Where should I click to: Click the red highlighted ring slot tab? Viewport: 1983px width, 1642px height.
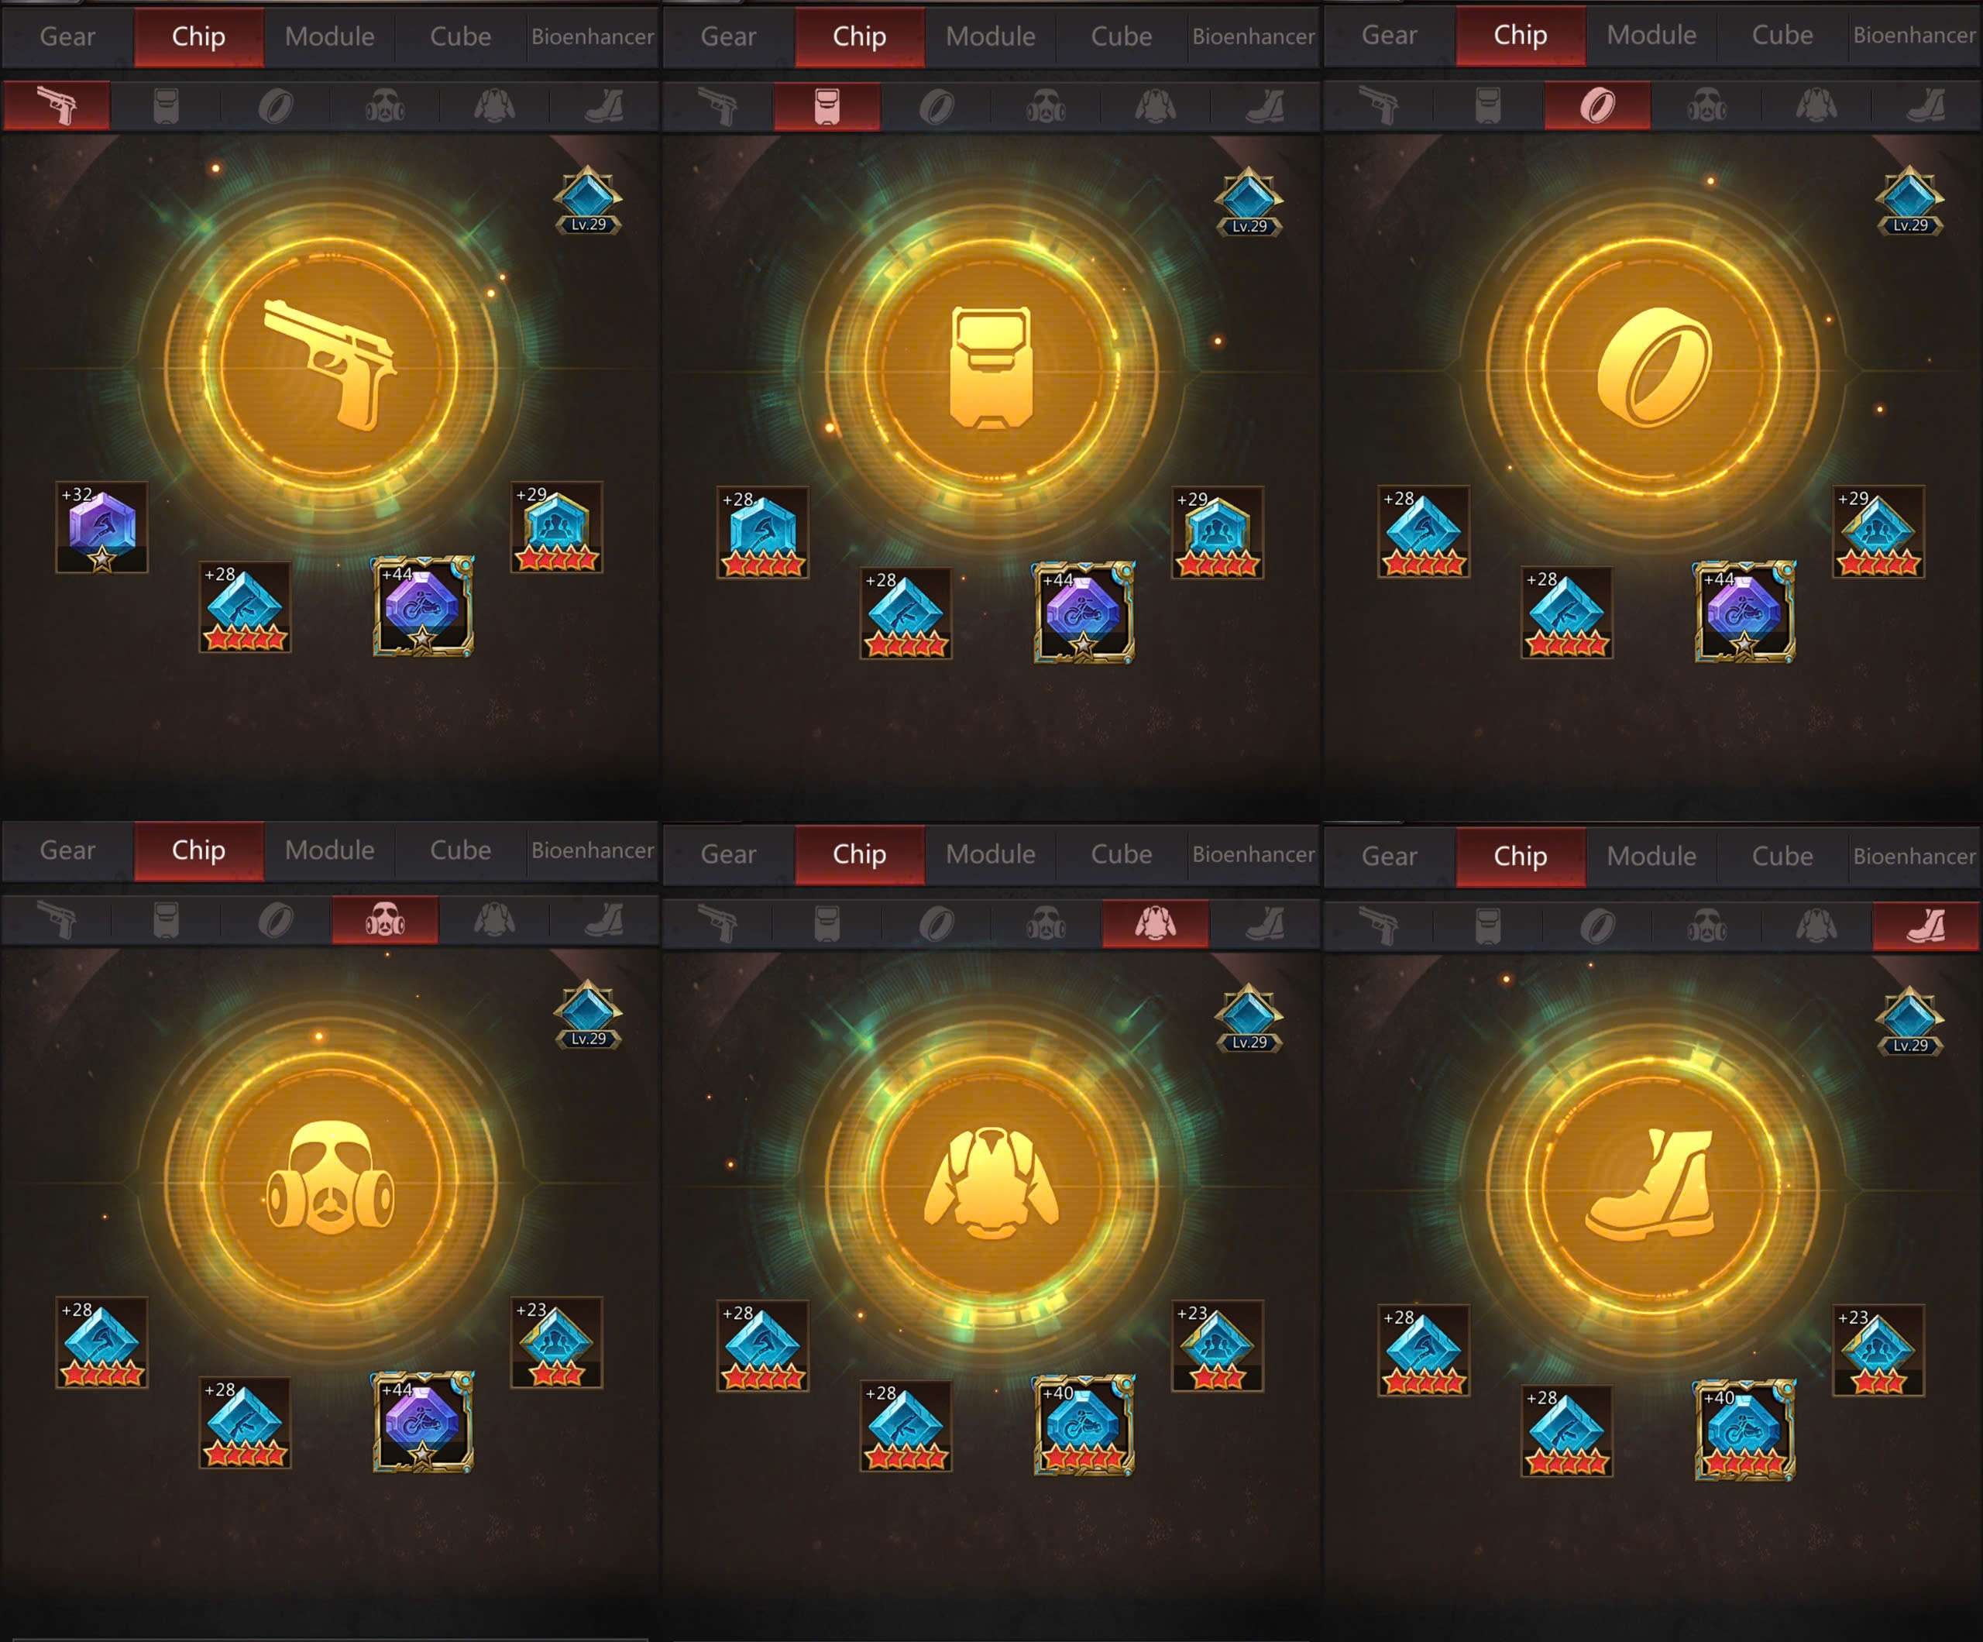(x=1598, y=105)
